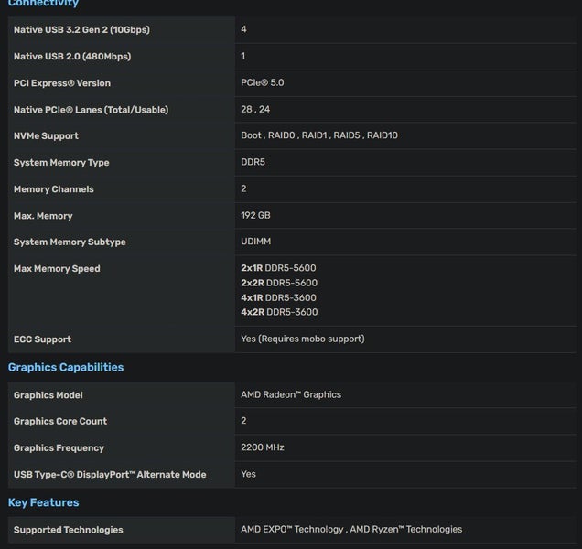Click the 2x2R DDR5-5600 line
582x549 pixels.
(x=279, y=283)
